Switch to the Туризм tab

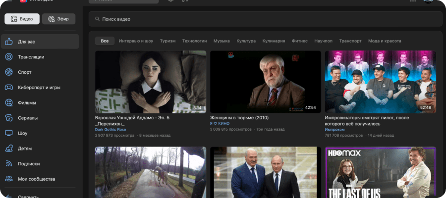tap(167, 41)
